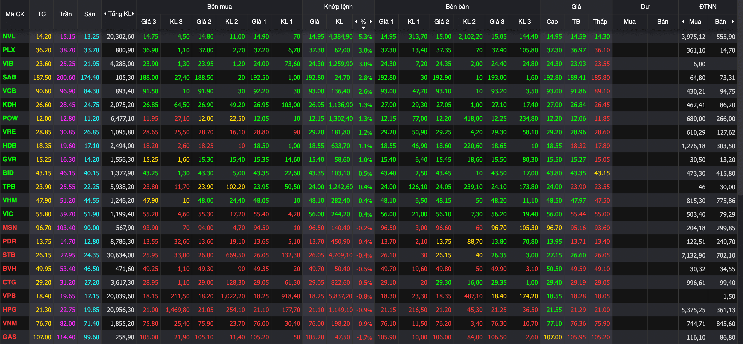Open GVR stock symbol
The width and height of the screenshot is (743, 344).
10,159
